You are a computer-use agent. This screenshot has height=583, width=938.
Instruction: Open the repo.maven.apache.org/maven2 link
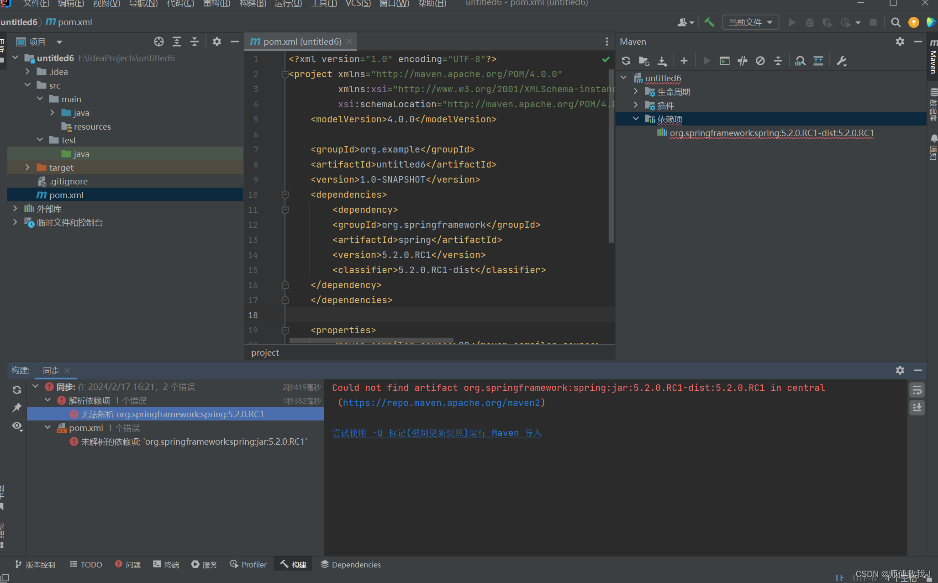pyautogui.click(x=441, y=403)
